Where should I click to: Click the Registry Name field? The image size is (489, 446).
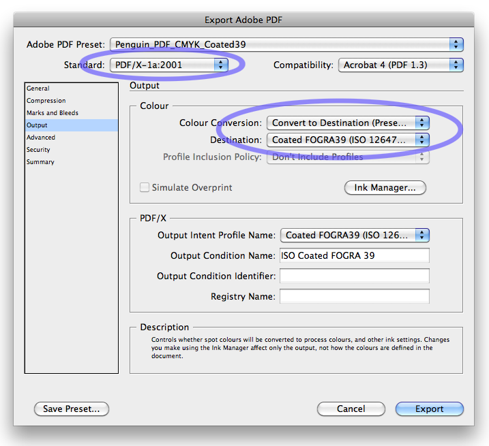(355, 296)
